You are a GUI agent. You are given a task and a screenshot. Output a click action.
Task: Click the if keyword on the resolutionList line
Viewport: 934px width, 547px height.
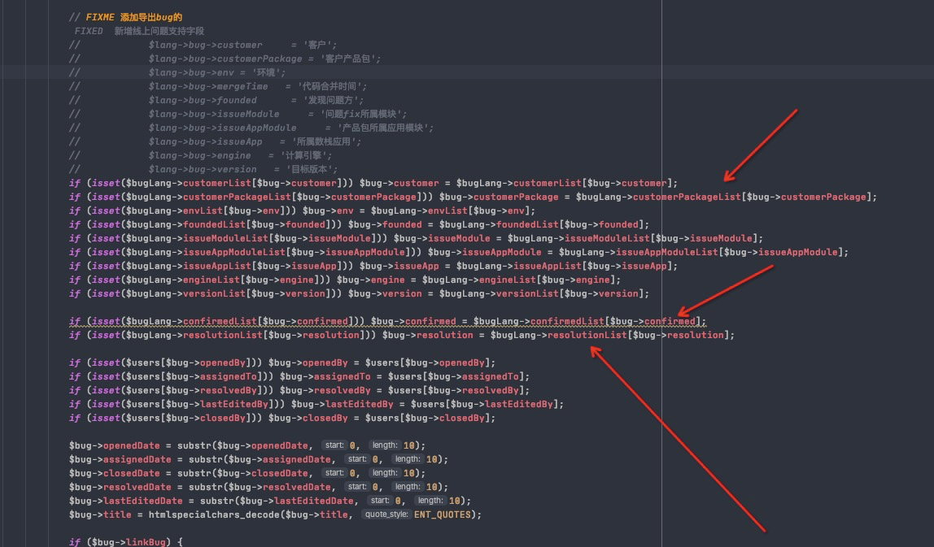[75, 335]
